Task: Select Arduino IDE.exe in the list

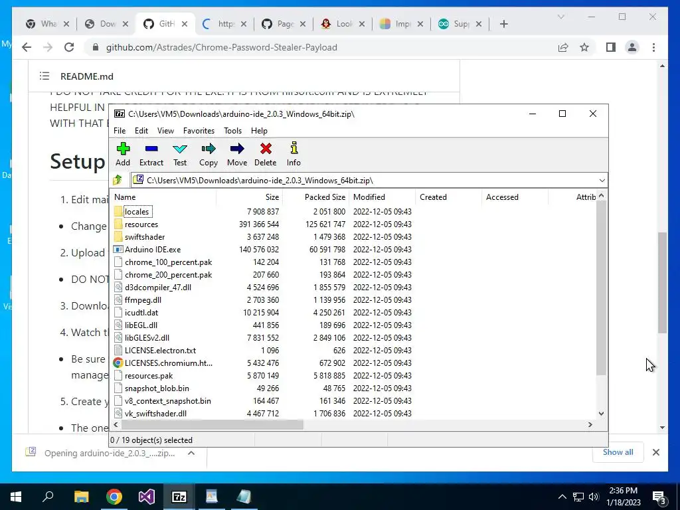Action: 153,250
